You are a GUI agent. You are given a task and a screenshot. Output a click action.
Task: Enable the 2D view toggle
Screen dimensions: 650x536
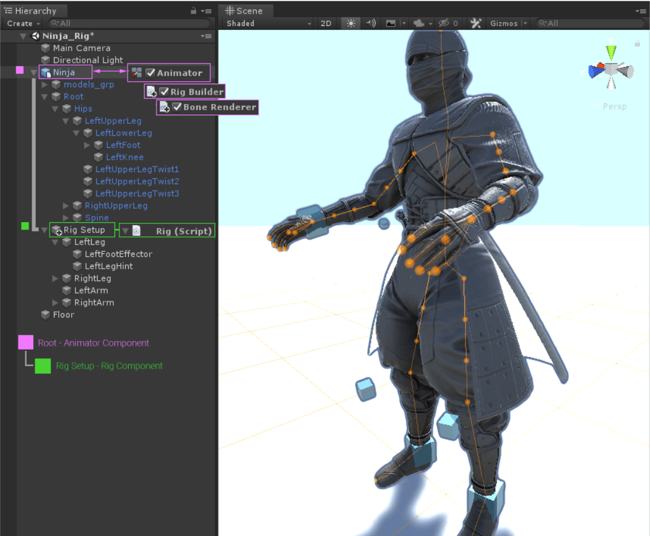point(326,23)
